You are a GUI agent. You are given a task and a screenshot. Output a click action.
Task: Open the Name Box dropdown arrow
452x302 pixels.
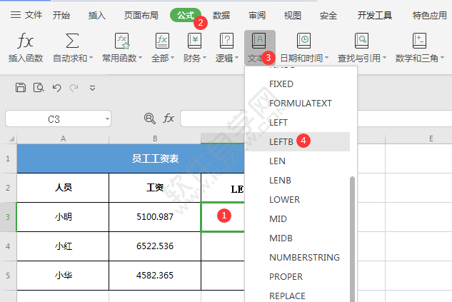pyautogui.click(x=107, y=119)
